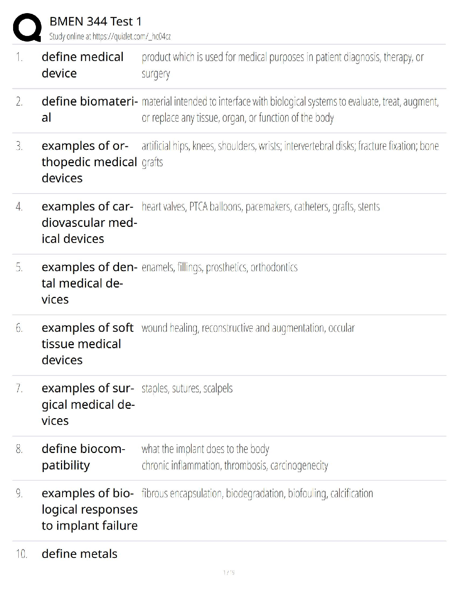The image size is (458, 593).
Task: Select the "define metals" term
Action: 79,554
